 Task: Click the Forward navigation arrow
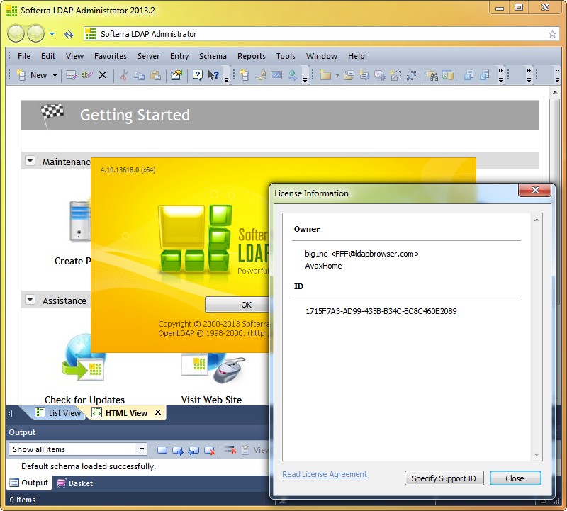tap(36, 33)
